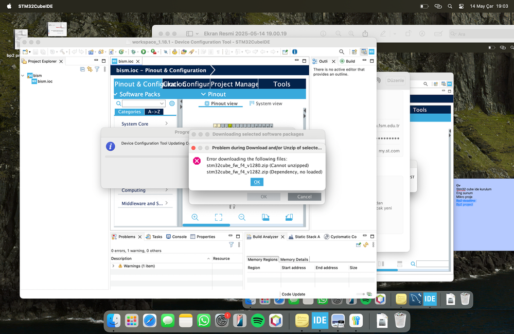This screenshot has height=334, width=514.
Task: Click greyed OK in the Downloading packages dialog
Action: tap(263, 197)
